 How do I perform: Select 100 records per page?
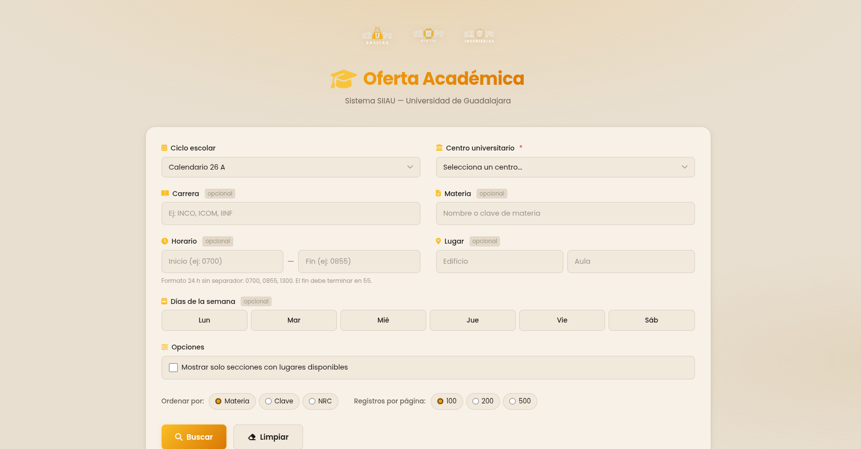(447, 401)
